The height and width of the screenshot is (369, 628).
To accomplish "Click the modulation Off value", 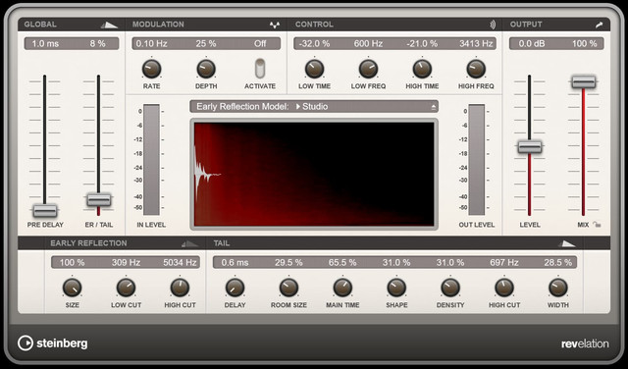I will 260,43.
